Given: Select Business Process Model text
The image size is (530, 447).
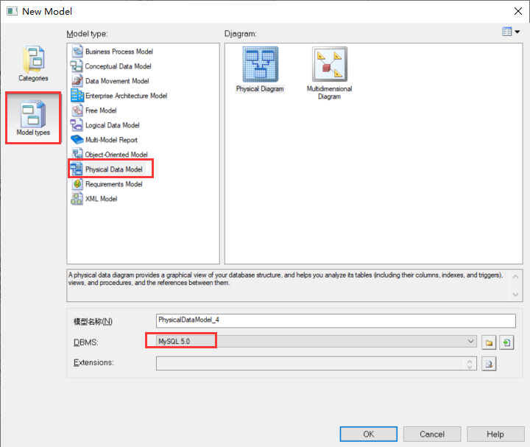Looking at the screenshot, I should point(119,52).
